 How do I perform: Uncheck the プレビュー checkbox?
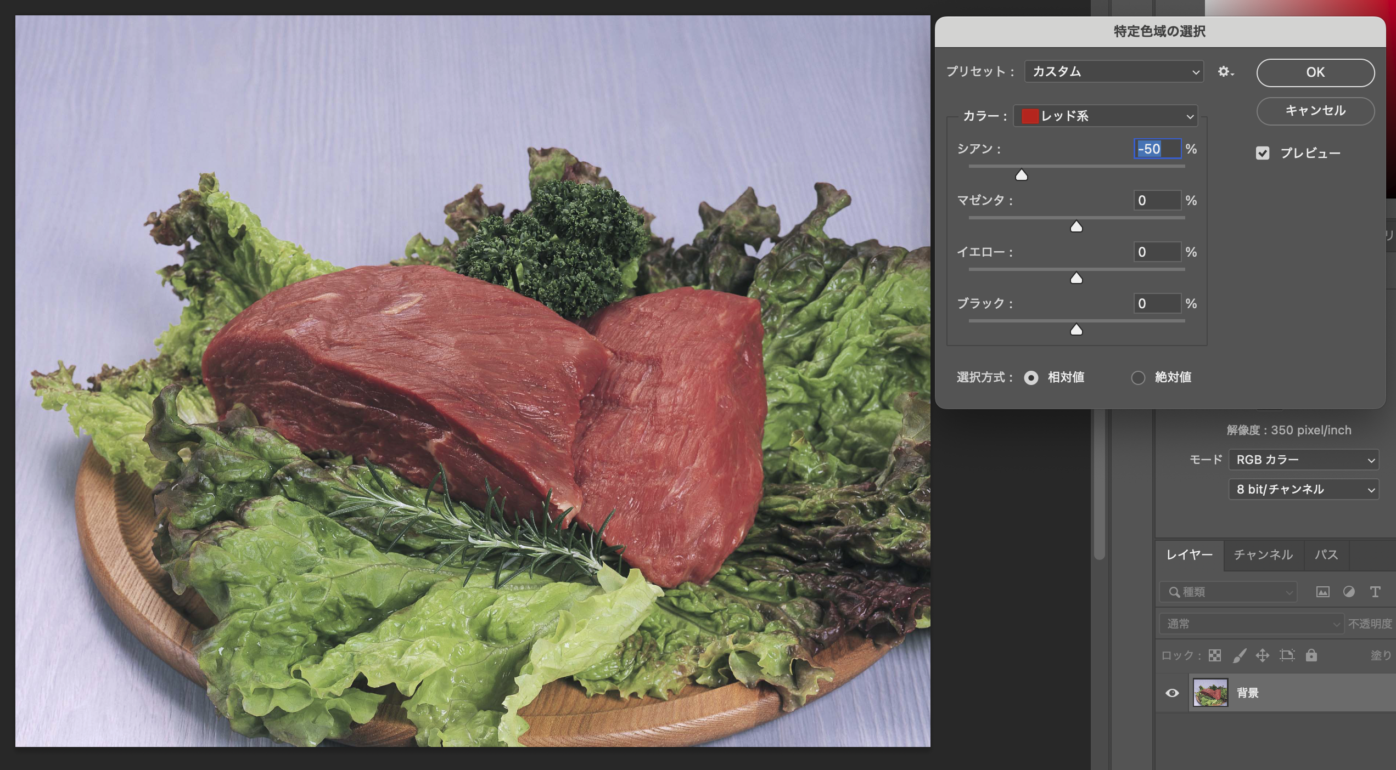[x=1263, y=153]
